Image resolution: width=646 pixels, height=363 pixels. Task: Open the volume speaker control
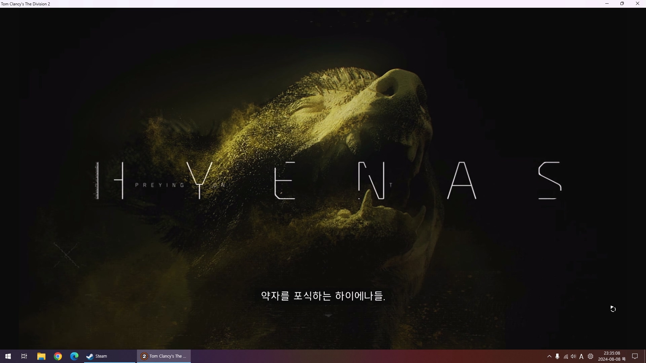tap(573, 356)
